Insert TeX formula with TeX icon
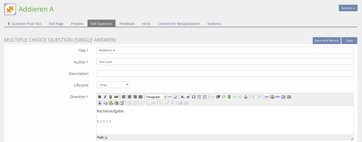 tap(267, 97)
